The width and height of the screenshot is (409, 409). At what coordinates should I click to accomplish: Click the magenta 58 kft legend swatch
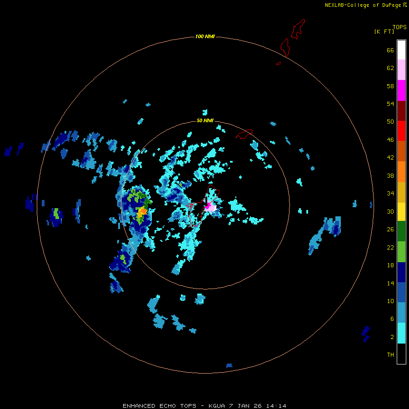(x=401, y=90)
